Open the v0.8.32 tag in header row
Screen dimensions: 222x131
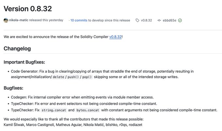point(147,20)
